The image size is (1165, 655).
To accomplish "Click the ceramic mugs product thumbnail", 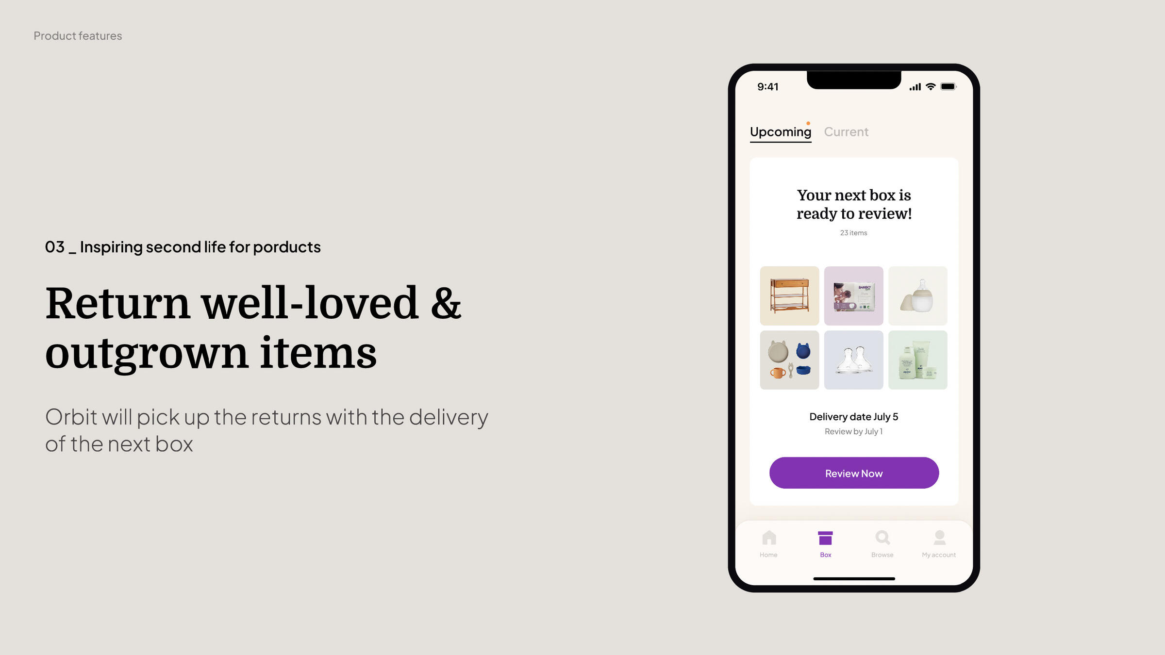I will (x=789, y=360).
